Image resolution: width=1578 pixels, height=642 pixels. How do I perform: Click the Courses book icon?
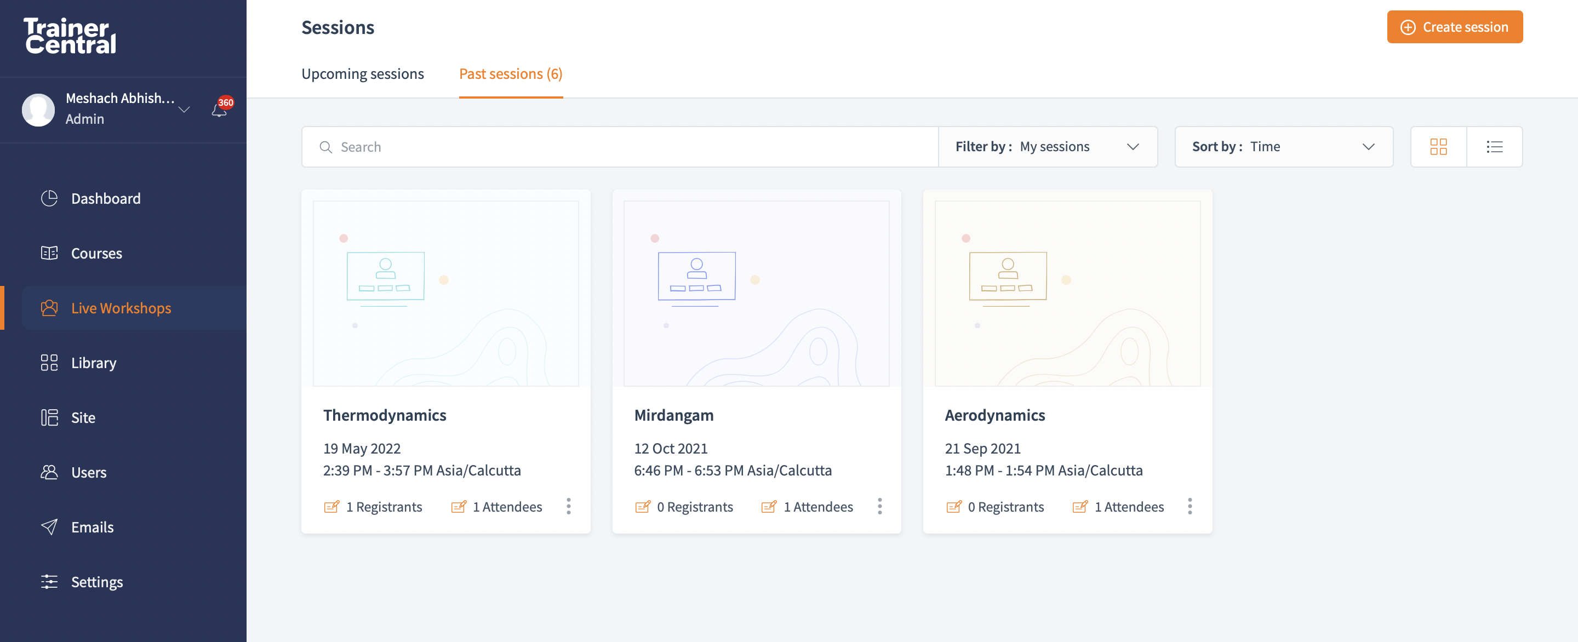(49, 253)
